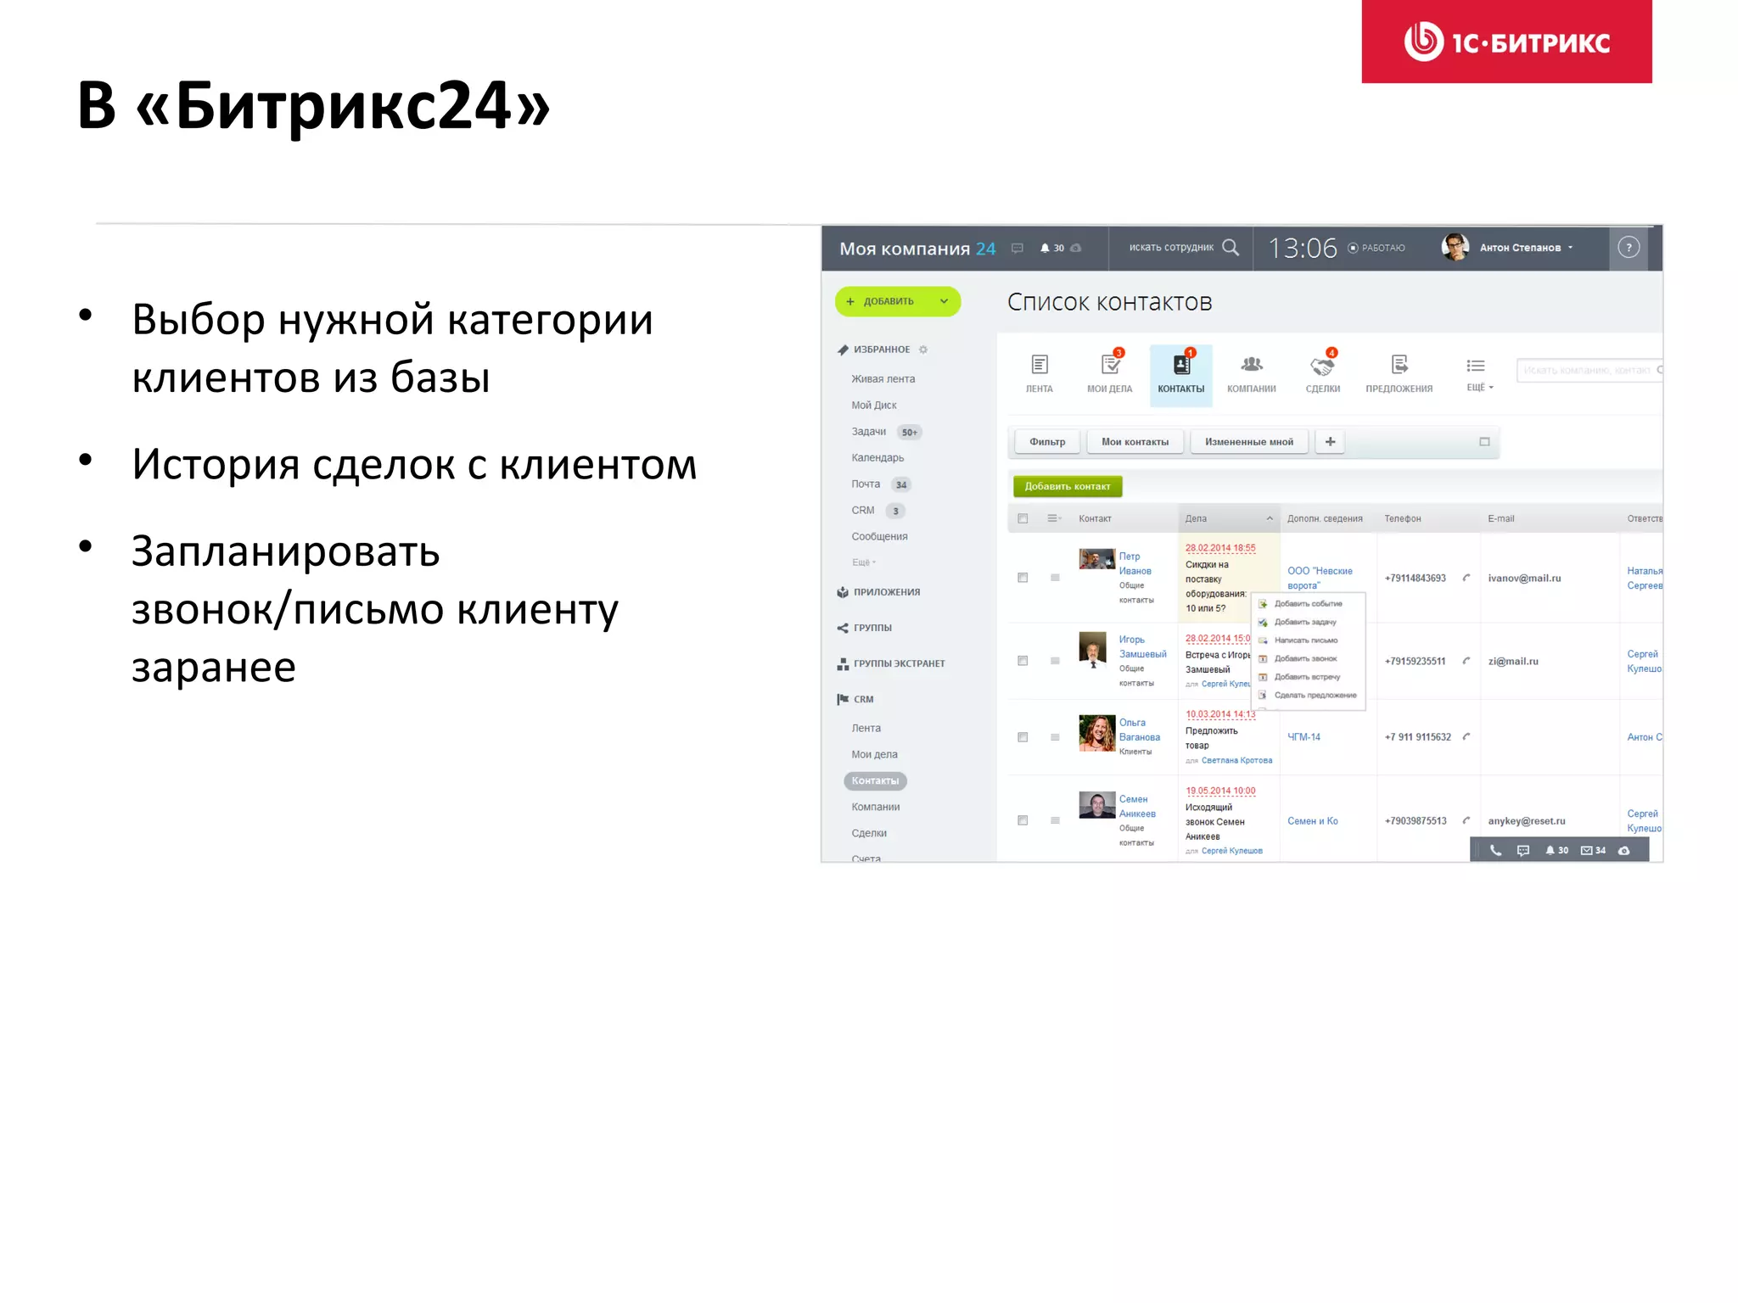Open row actions menu for Ольга Ваганова

pos(1055,737)
